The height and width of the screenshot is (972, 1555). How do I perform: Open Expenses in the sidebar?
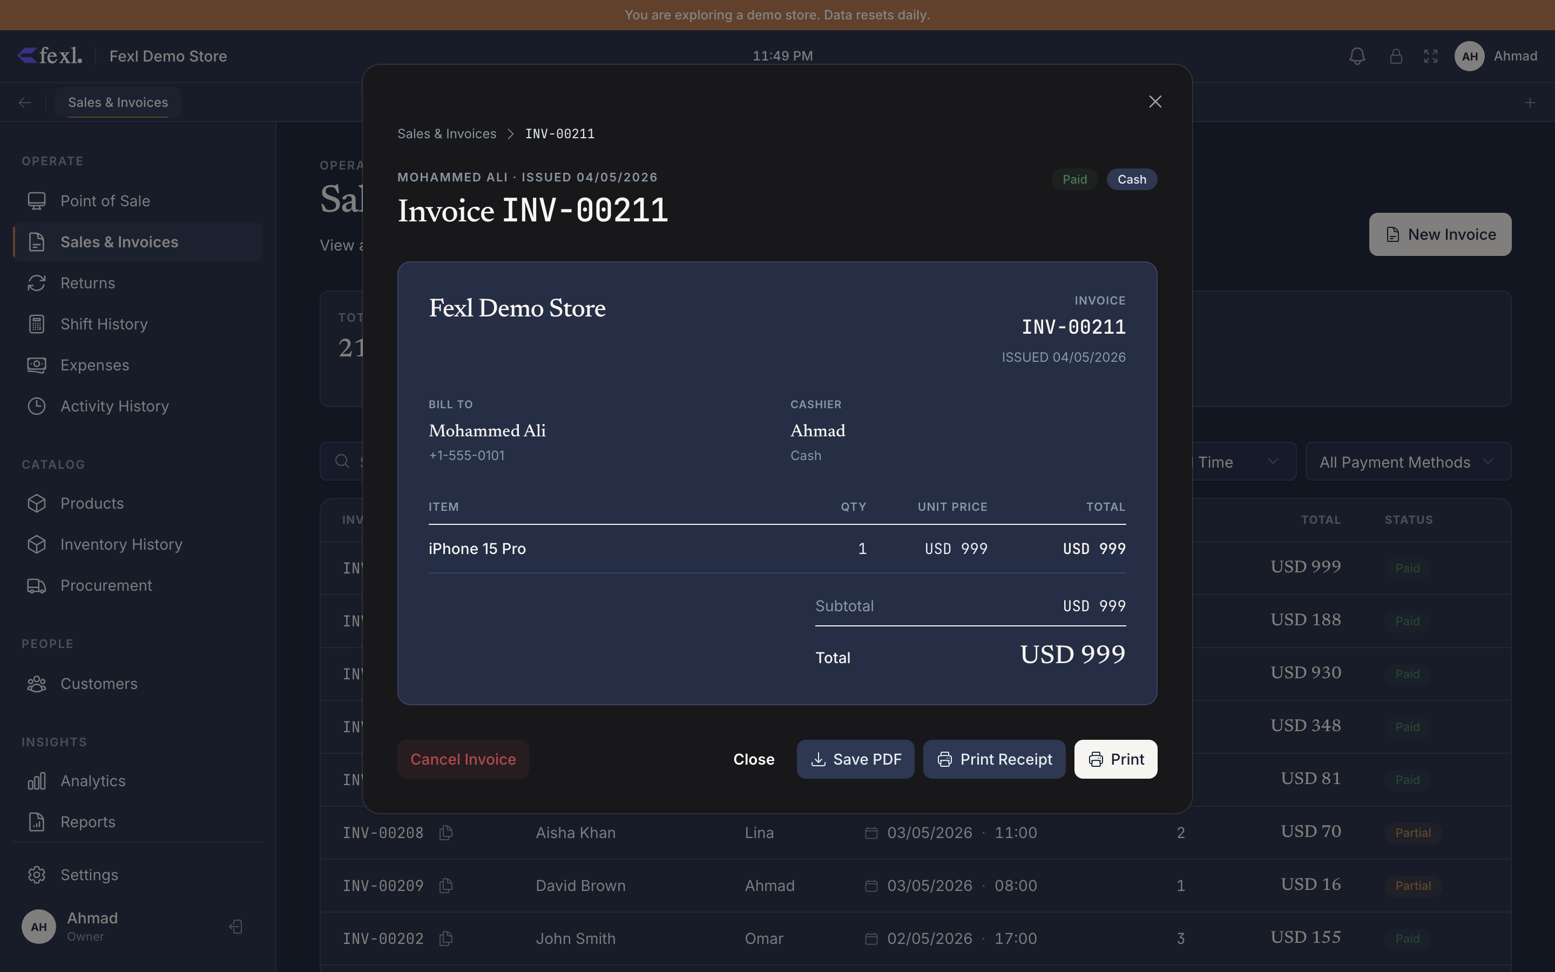[x=137, y=365]
